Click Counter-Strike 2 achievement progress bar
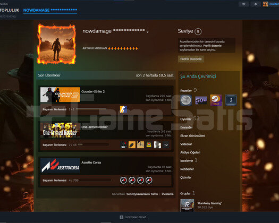The width and height of the screenshot is (279, 223). point(91,109)
